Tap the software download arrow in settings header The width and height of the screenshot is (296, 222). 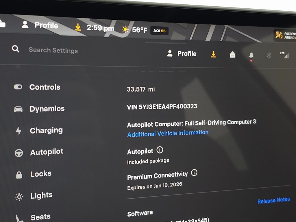[x=213, y=54]
